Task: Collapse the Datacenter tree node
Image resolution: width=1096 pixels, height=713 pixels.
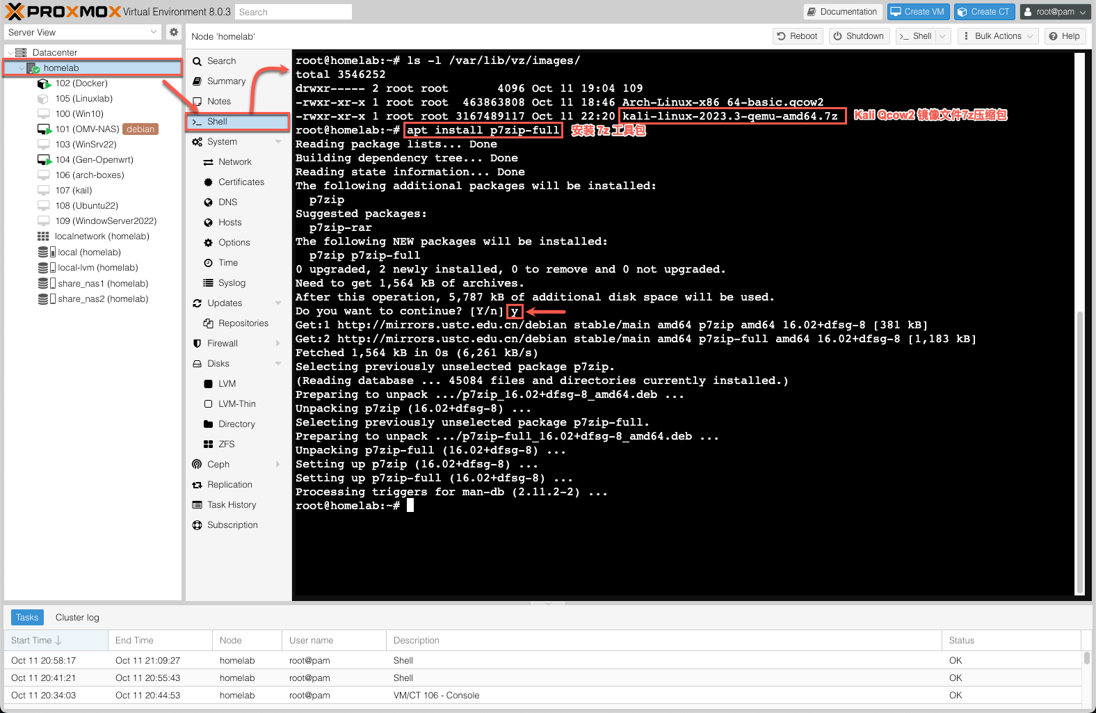Action: (x=10, y=53)
